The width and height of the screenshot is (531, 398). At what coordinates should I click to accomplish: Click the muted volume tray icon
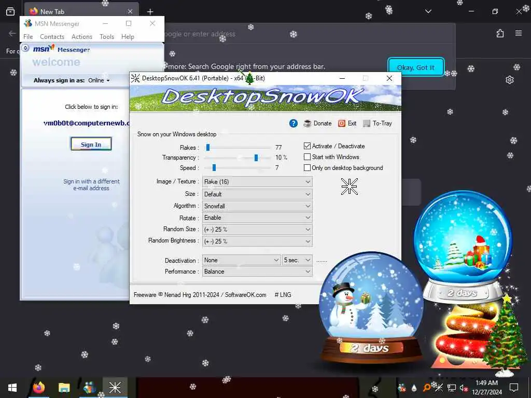click(x=464, y=388)
